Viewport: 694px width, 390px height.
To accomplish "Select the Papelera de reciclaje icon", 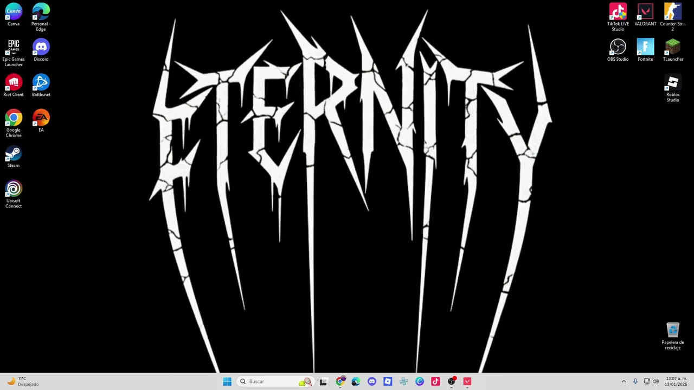I will 673,336.
